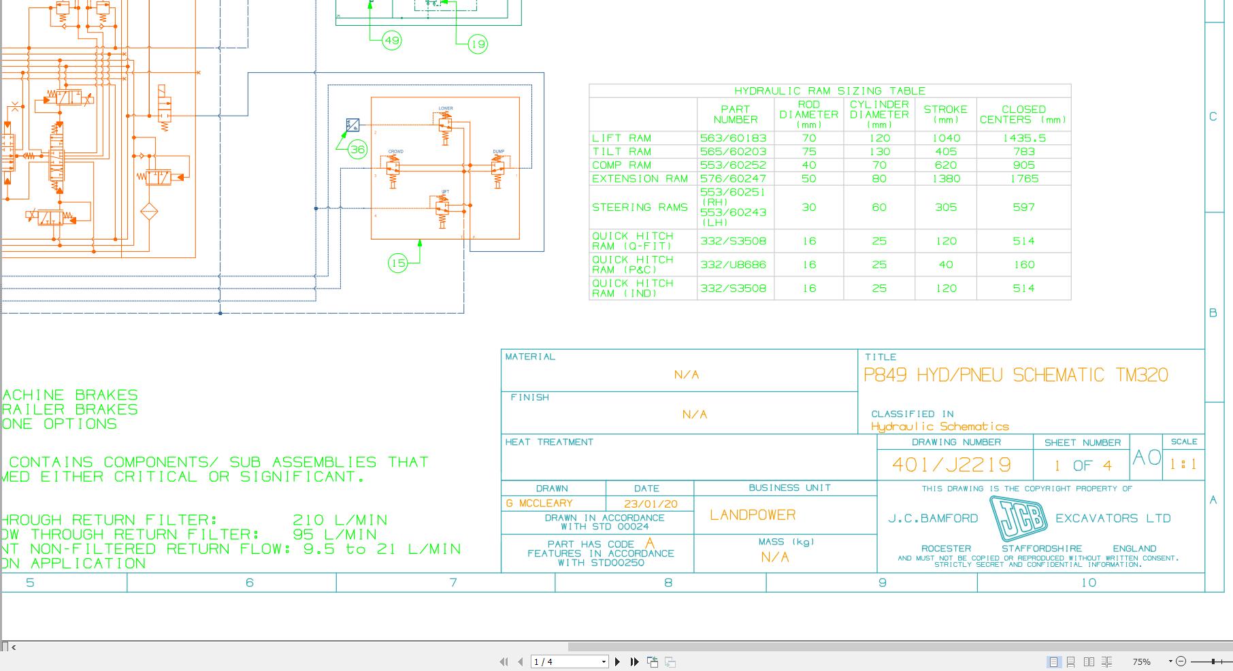1233x671 pixels.
Task: Click the zoom out minus button
Action: [1181, 661]
